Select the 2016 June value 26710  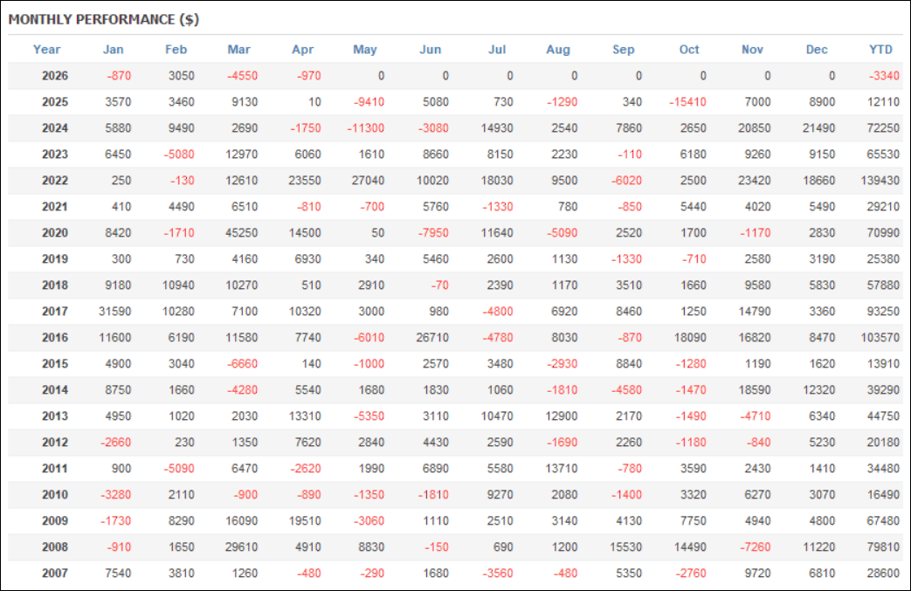432,337
